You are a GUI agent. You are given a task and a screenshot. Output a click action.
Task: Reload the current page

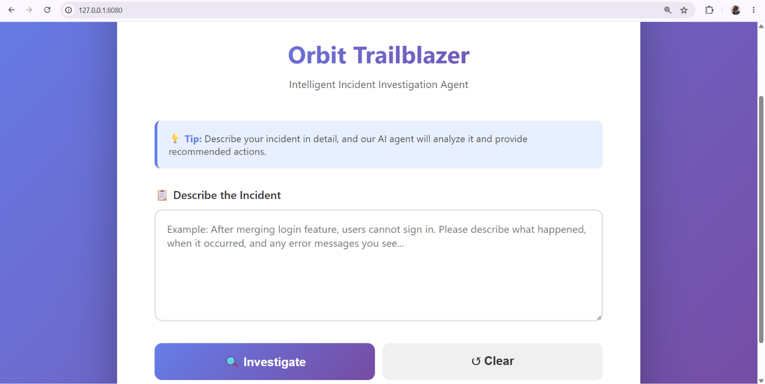47,10
